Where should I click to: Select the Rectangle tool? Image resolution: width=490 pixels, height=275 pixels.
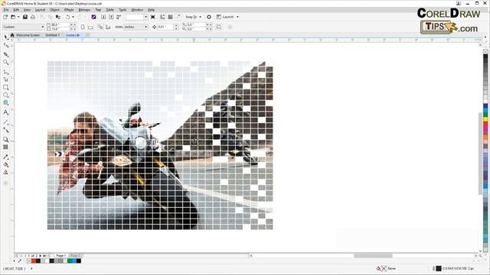click(5, 88)
